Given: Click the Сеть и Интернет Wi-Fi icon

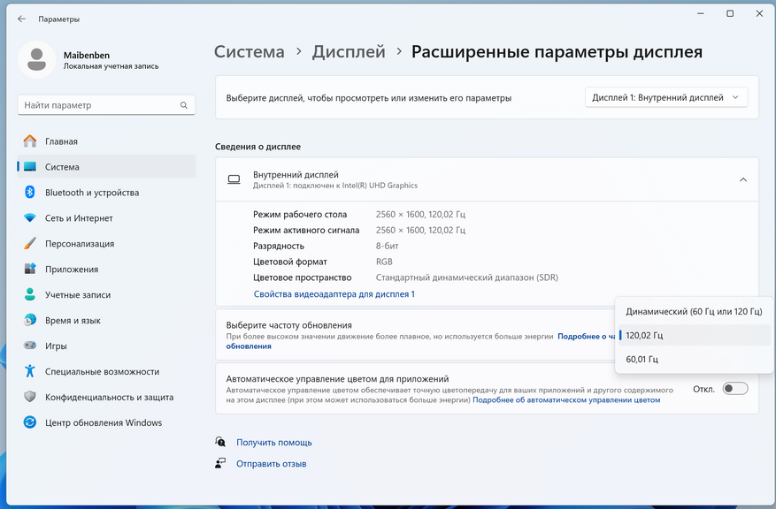Looking at the screenshot, I should click(30, 218).
